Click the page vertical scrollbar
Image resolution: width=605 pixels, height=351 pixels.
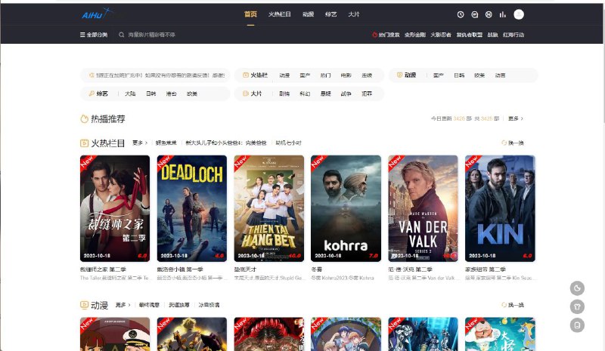[x=603, y=63]
